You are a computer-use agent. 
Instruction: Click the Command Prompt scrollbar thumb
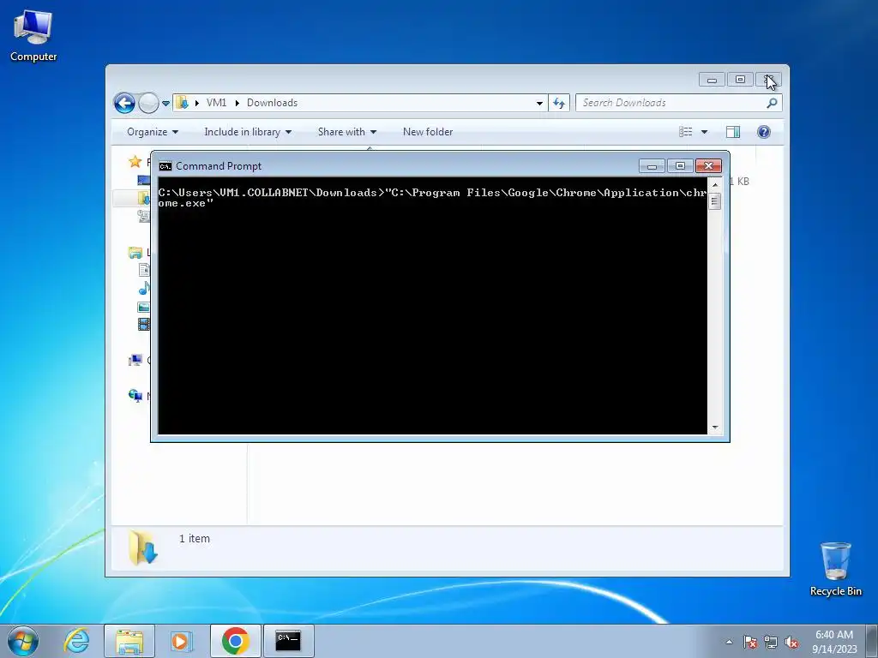714,200
